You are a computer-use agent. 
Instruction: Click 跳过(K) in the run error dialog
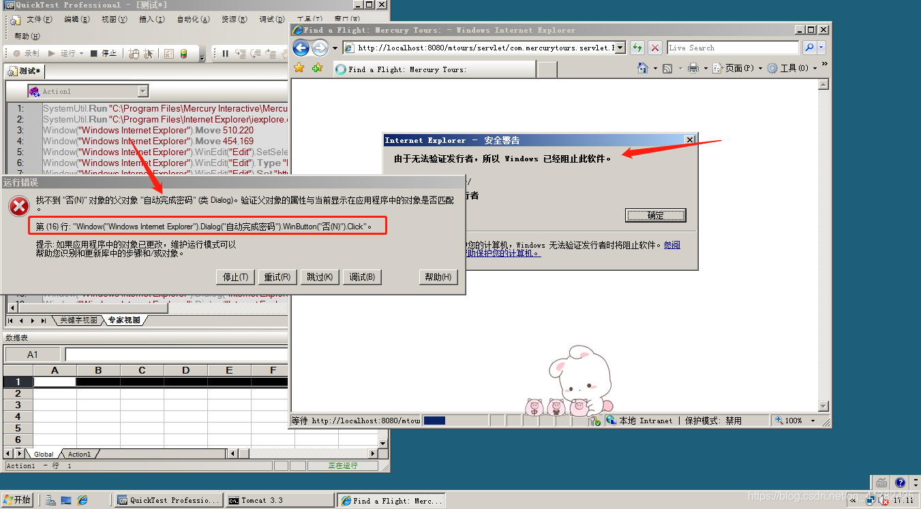[x=319, y=277]
